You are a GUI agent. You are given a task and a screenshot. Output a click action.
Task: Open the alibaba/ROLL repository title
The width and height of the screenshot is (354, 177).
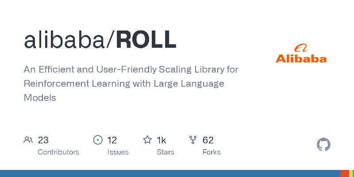pyautogui.click(x=100, y=40)
